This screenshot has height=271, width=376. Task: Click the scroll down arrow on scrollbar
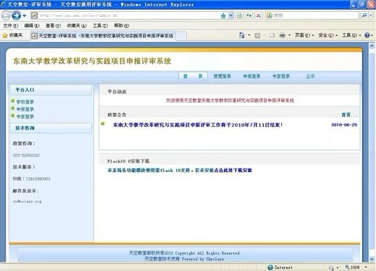[372, 259]
